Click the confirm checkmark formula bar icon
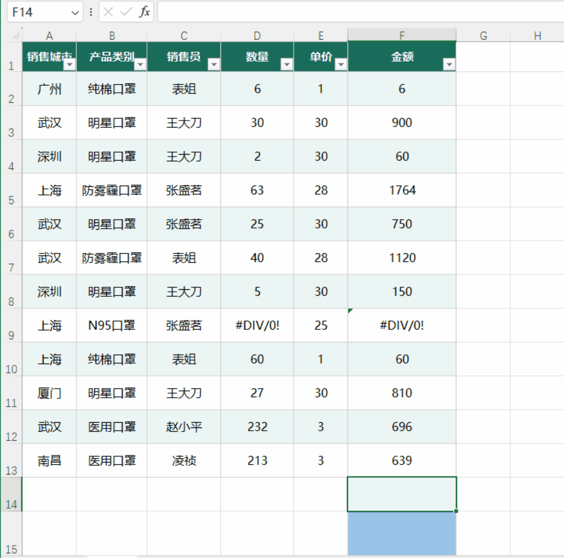This screenshot has width=564, height=558. click(126, 12)
